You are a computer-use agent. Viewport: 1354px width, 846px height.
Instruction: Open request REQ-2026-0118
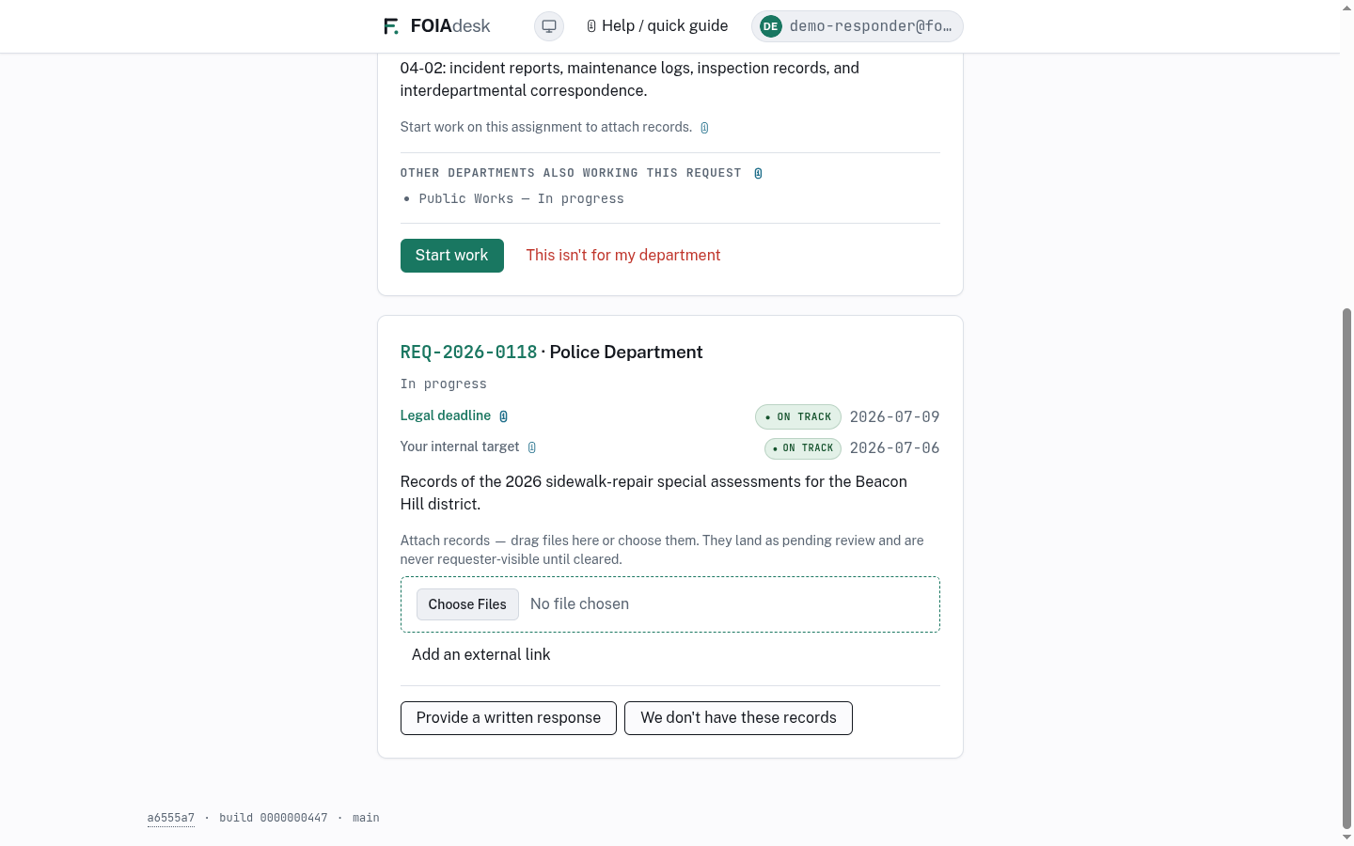[x=468, y=352]
